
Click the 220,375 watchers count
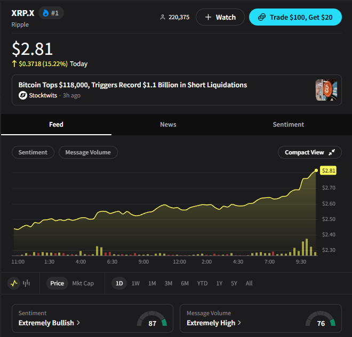(x=179, y=17)
